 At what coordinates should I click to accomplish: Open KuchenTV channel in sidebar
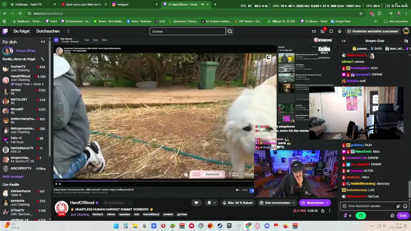24,68
